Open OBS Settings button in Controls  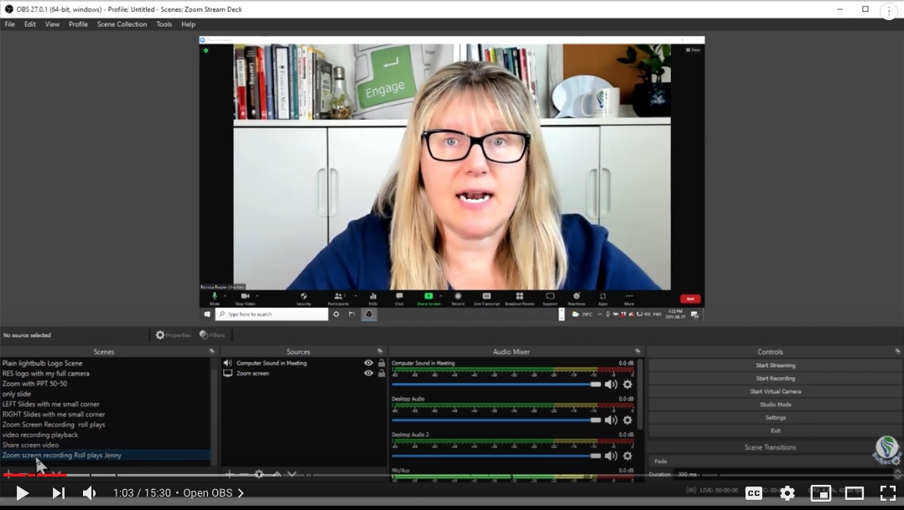point(775,418)
